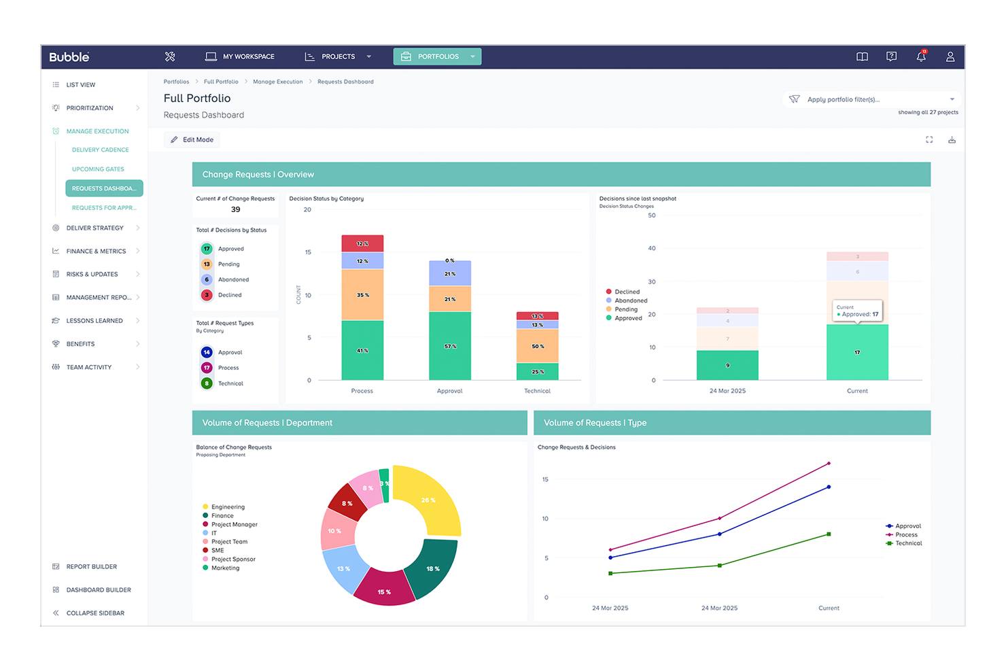The width and height of the screenshot is (1006, 671).
Task: Click the Team Activity sidebar icon
Action: click(56, 367)
